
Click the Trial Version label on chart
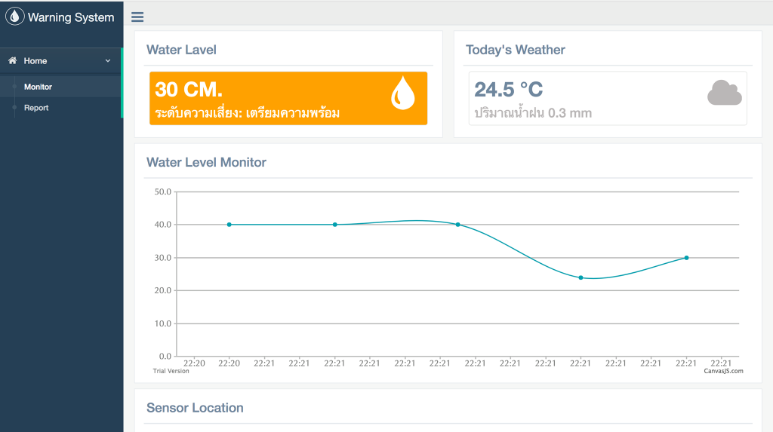coord(171,371)
